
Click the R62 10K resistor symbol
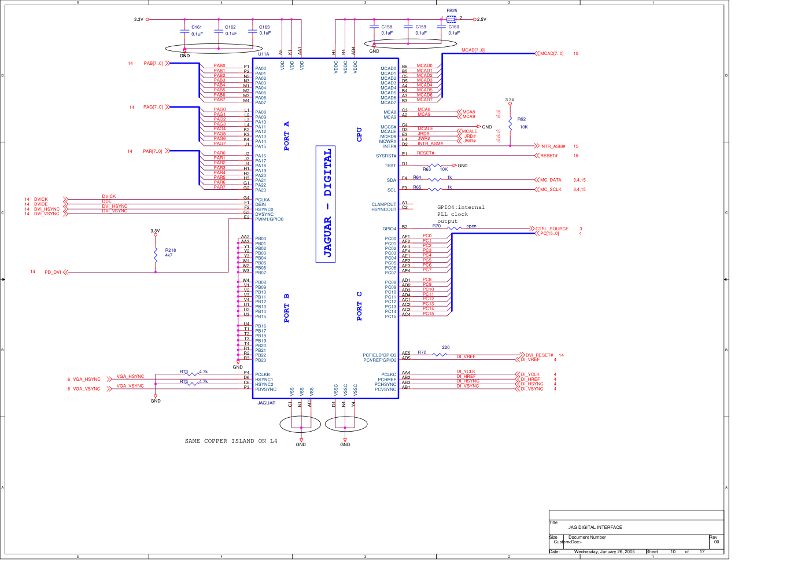(x=510, y=124)
